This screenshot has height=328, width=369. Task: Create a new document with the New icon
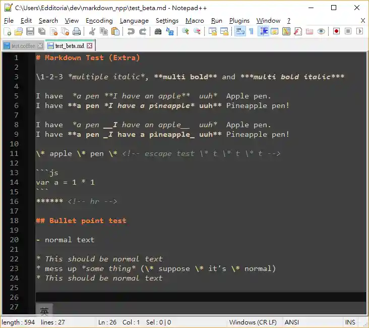(7, 31)
